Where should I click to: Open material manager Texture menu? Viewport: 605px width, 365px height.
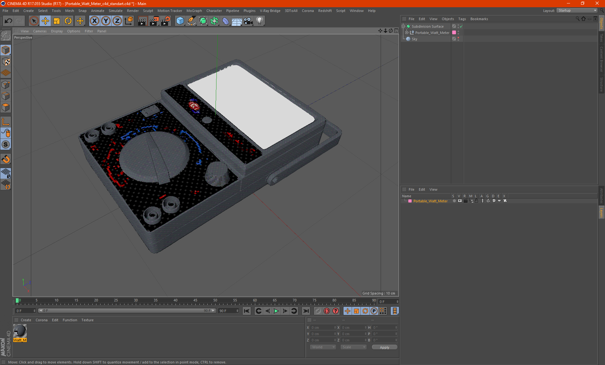click(x=87, y=320)
